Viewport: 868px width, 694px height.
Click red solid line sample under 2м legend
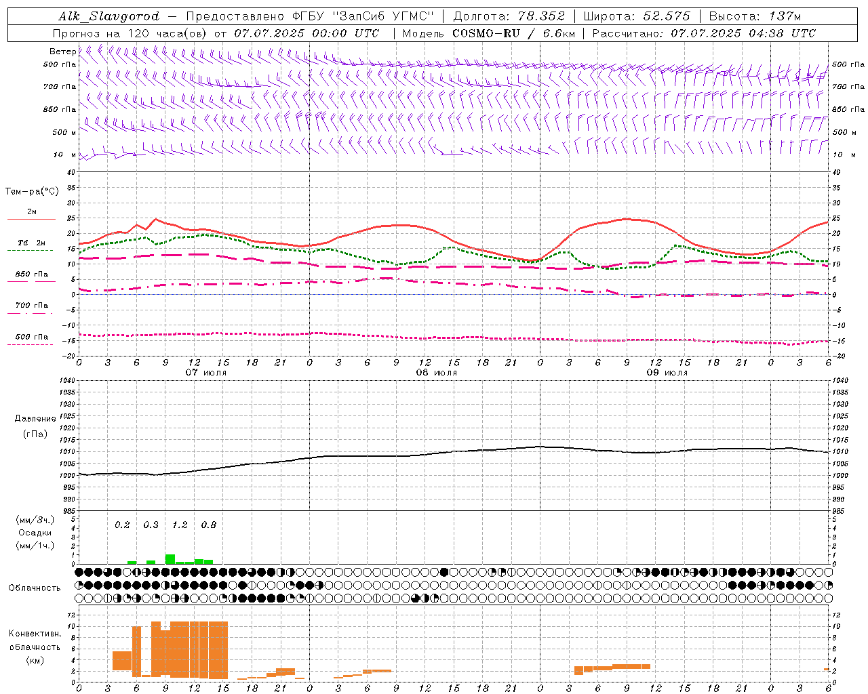pos(31,220)
